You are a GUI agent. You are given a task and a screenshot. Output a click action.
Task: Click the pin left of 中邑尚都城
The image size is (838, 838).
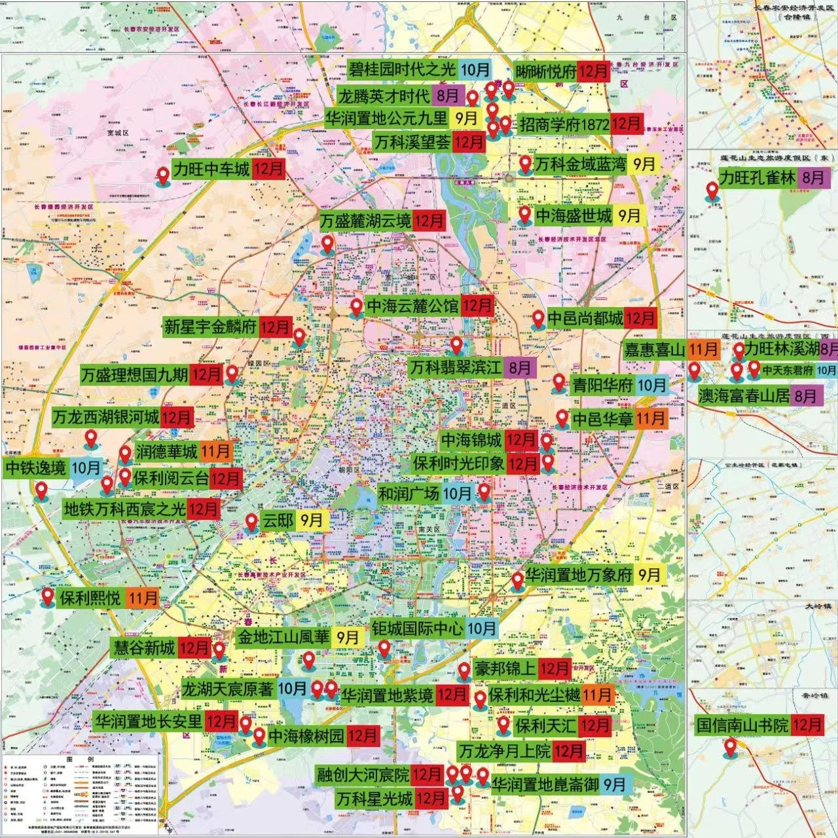point(537,319)
